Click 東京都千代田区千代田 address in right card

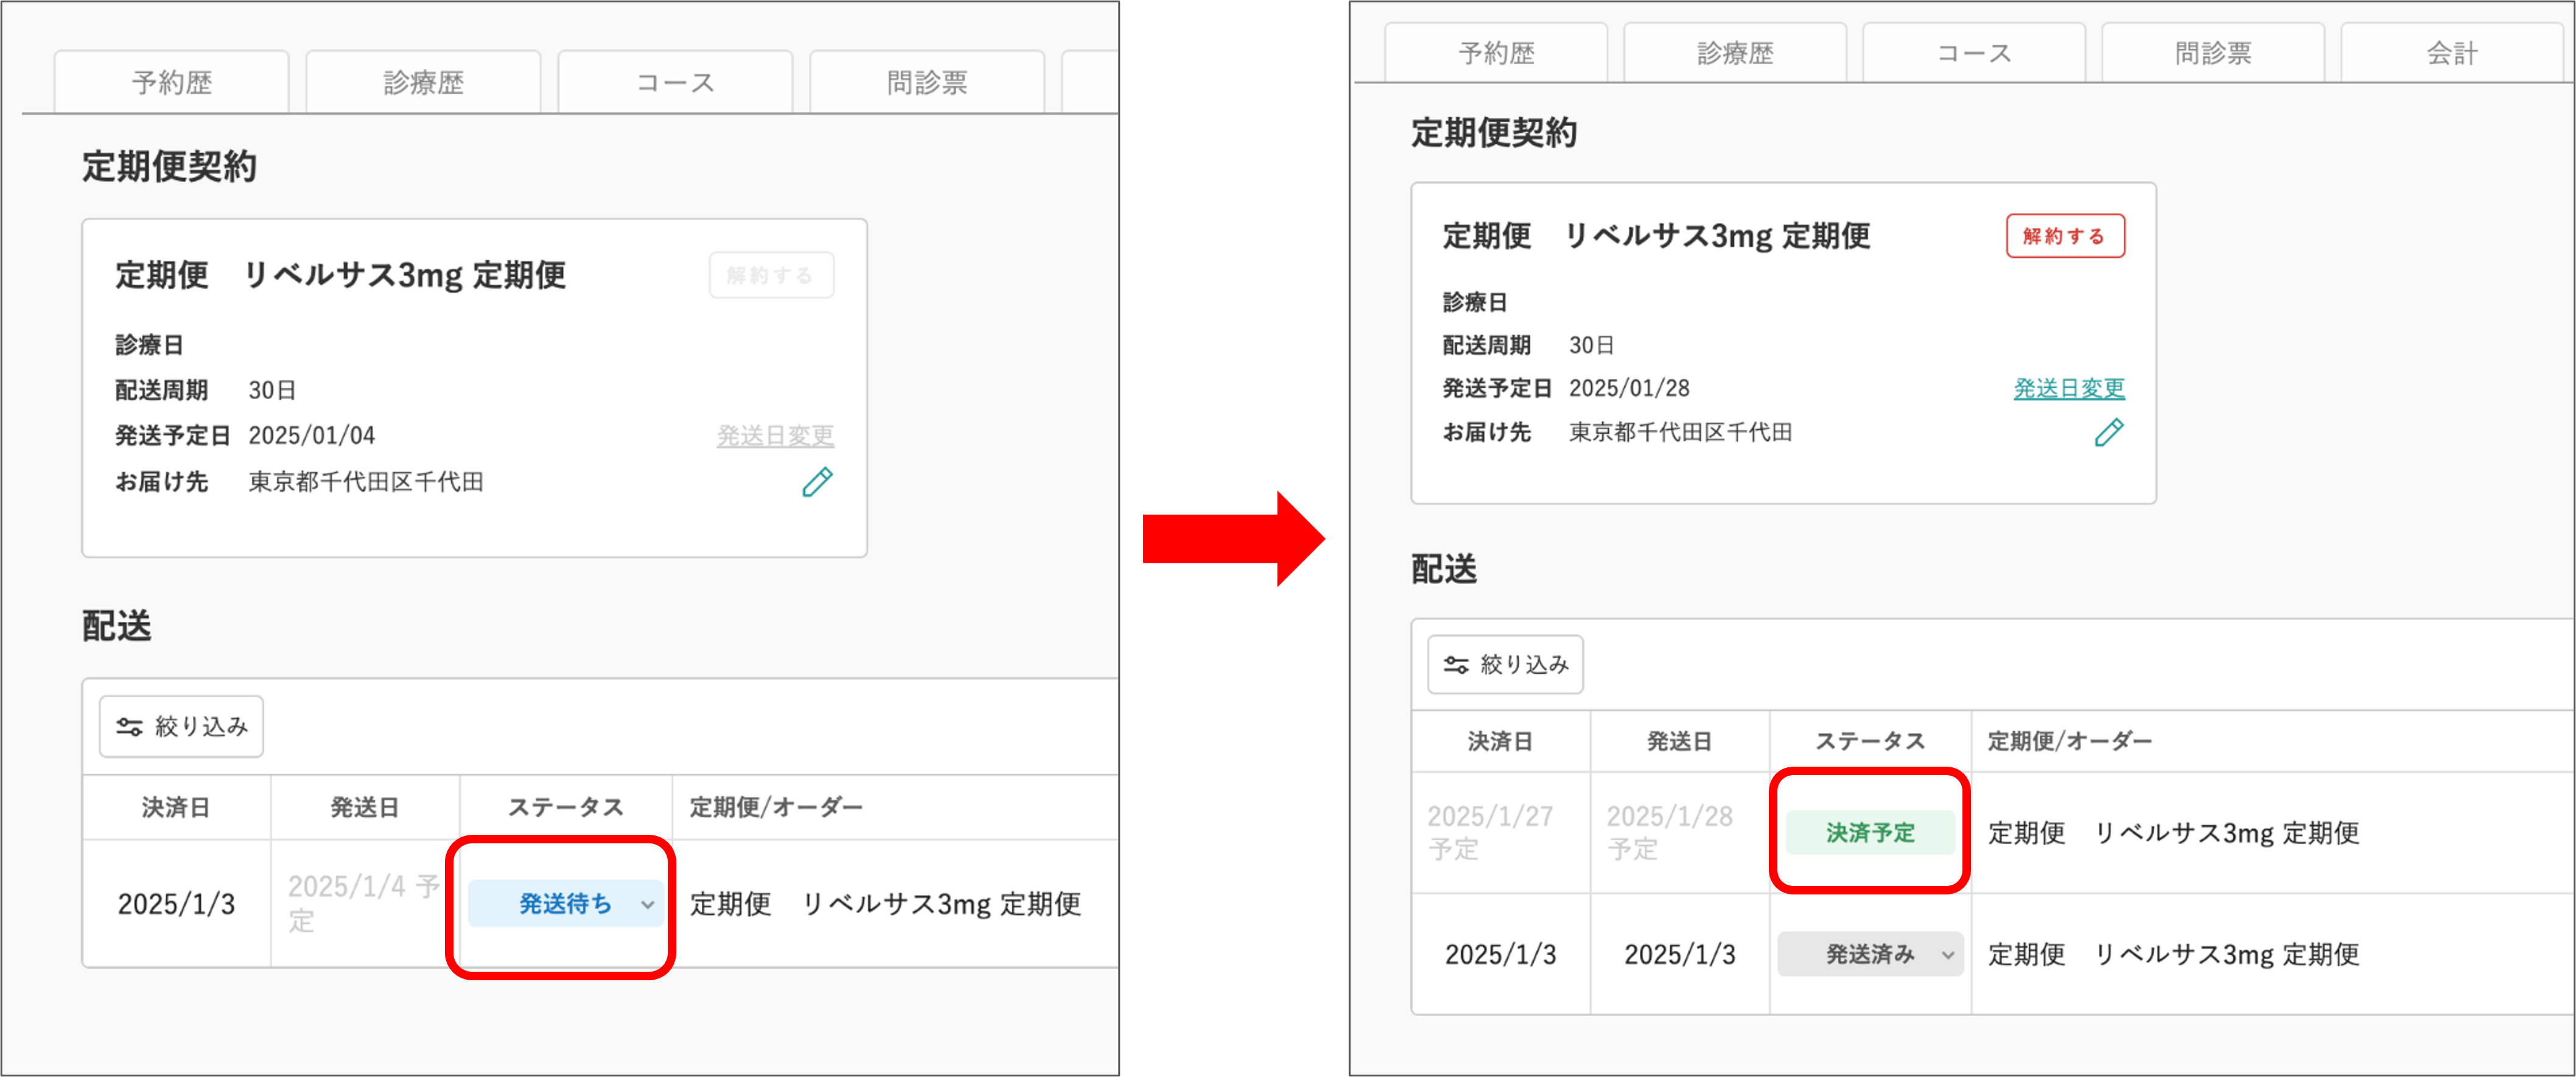point(1680,432)
